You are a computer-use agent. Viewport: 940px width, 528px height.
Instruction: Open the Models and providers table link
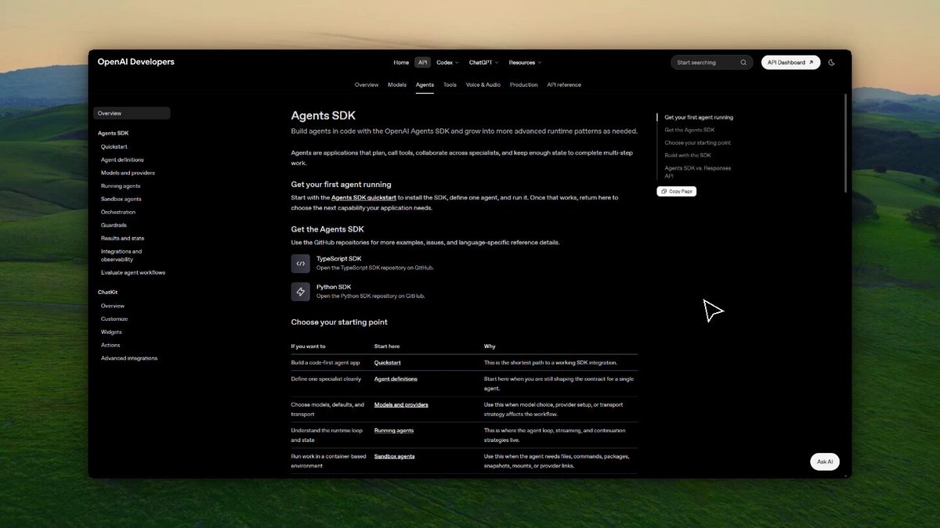[401, 404]
